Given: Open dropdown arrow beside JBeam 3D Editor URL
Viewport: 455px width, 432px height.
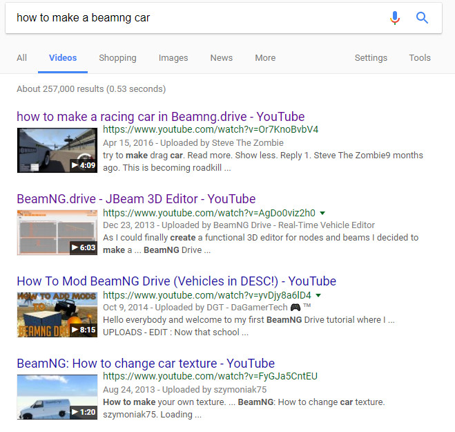Looking at the screenshot, I should [322, 213].
